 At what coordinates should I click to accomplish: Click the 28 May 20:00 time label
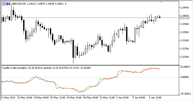click(x=74, y=98)
